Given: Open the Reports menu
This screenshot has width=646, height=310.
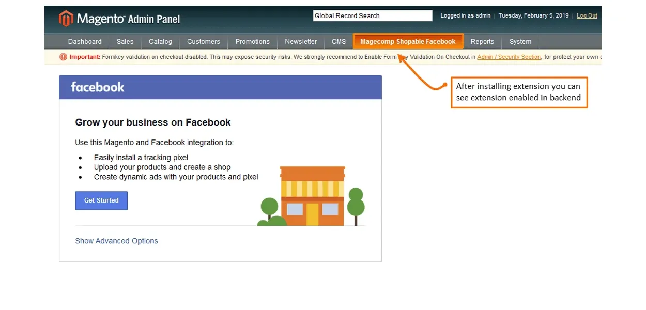Looking at the screenshot, I should [482, 42].
